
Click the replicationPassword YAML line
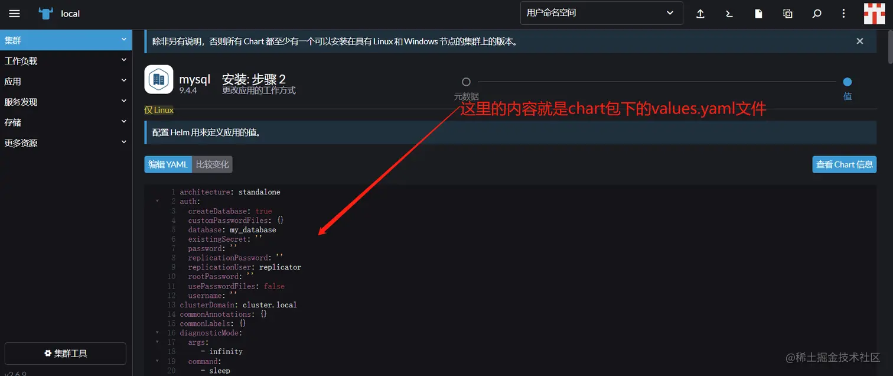[236, 258]
